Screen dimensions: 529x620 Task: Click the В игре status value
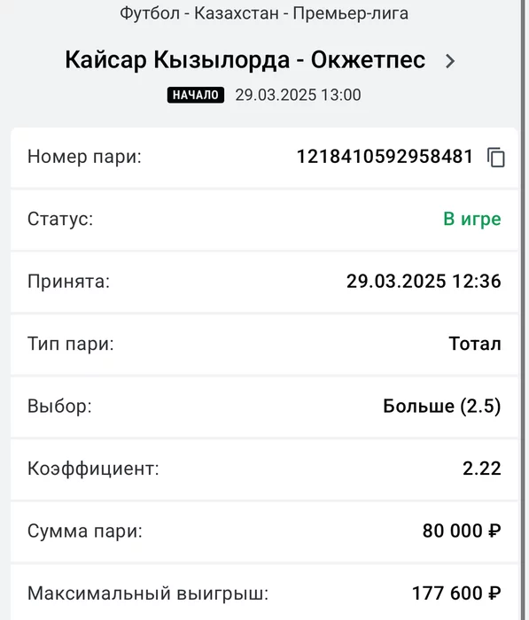coord(472,219)
